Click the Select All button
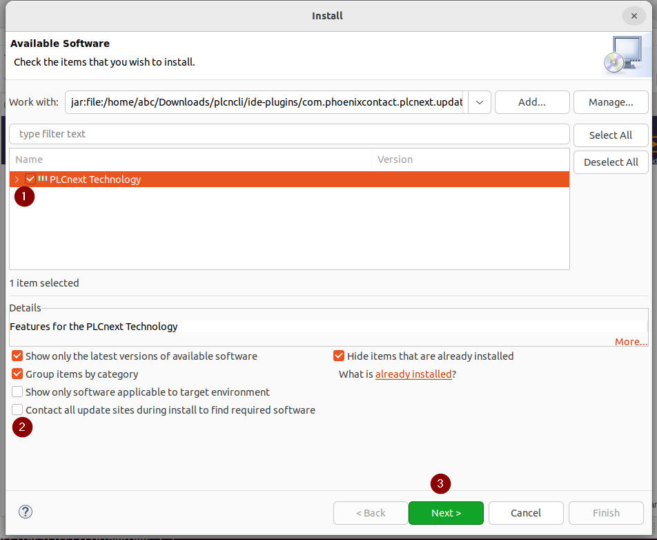657x540 pixels. click(x=611, y=135)
